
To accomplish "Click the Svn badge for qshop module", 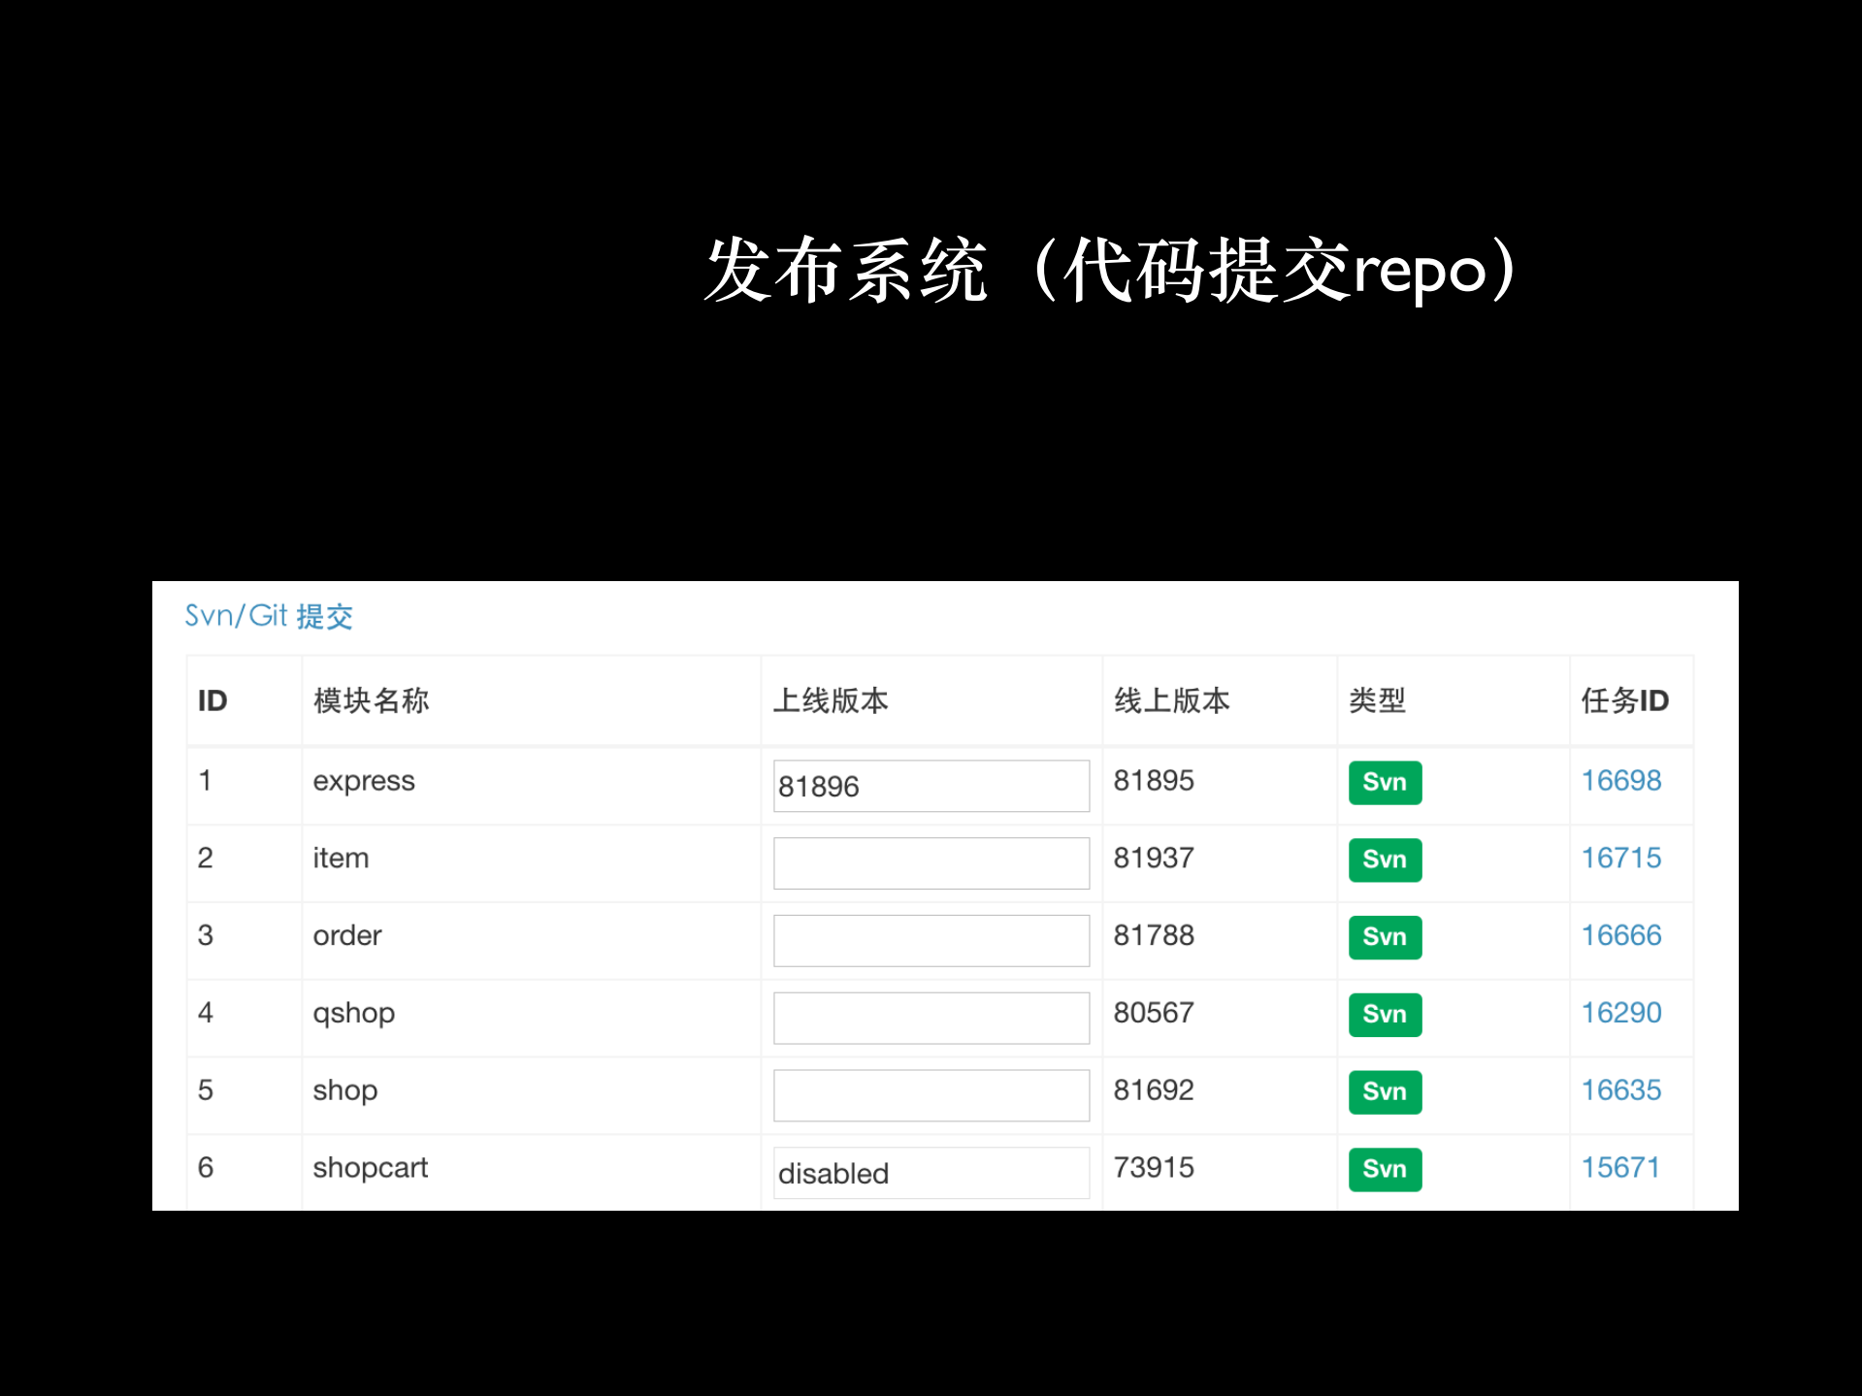I will click(1383, 1015).
